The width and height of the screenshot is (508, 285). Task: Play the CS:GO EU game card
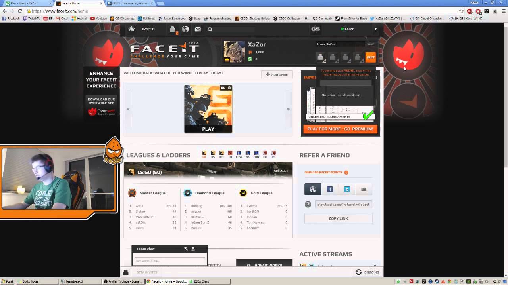208,109
